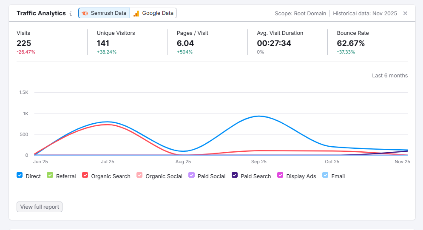Uncheck the Direct traffic checkbox
Screen dimensions: 423x230
[20, 175]
